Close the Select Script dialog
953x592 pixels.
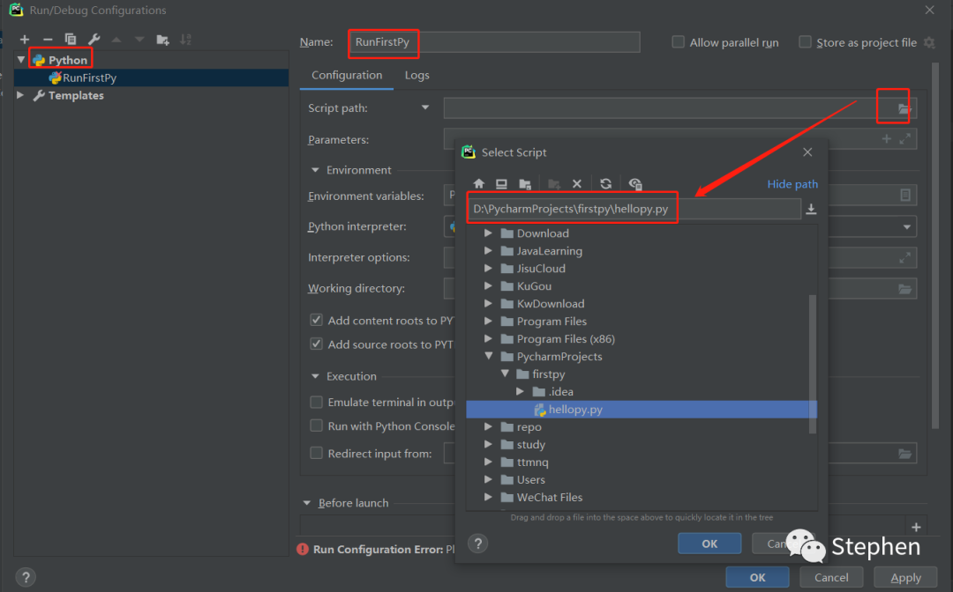coord(807,152)
